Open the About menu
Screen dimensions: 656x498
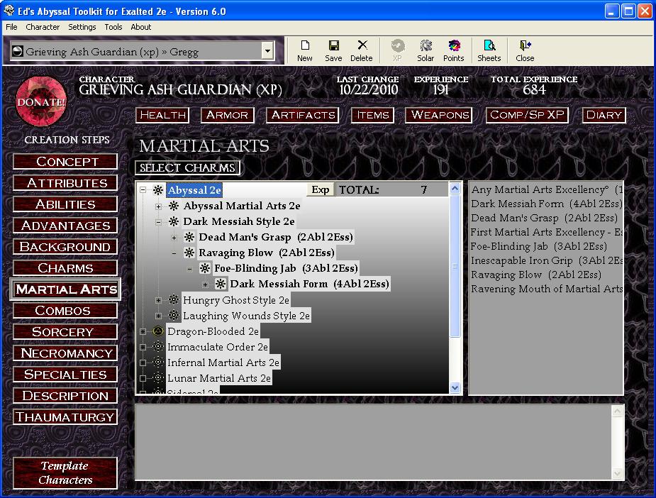click(141, 27)
